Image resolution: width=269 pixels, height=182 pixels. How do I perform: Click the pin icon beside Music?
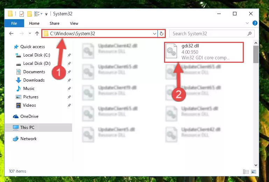tap(69, 89)
